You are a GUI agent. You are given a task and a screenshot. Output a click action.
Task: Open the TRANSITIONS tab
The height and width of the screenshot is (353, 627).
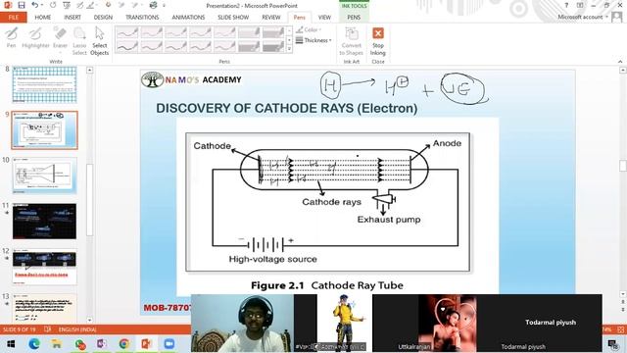142,18
